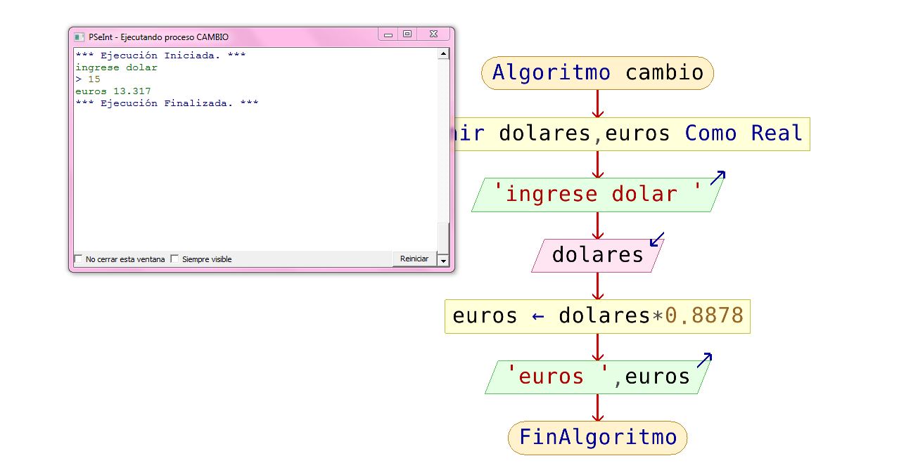Click the 'euros ,euros' output shape

597,376
